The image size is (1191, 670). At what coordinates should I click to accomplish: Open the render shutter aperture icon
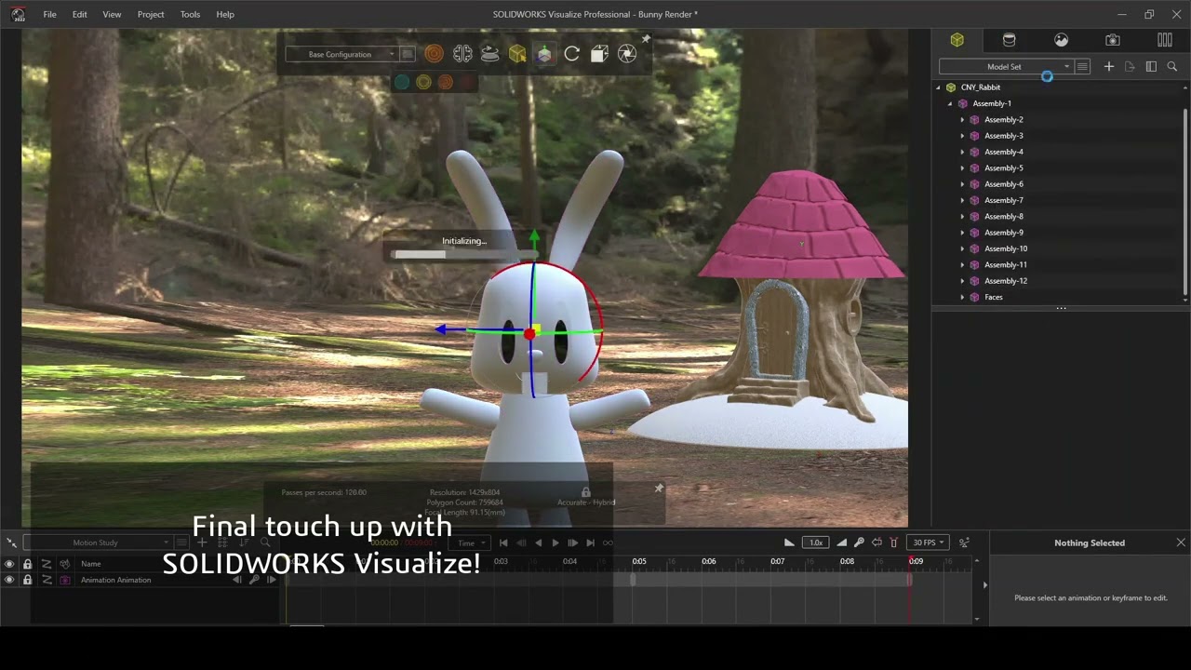tap(627, 54)
